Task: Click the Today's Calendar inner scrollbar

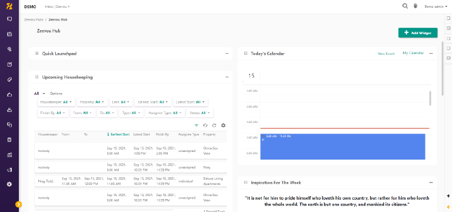Action: [x=430, y=98]
